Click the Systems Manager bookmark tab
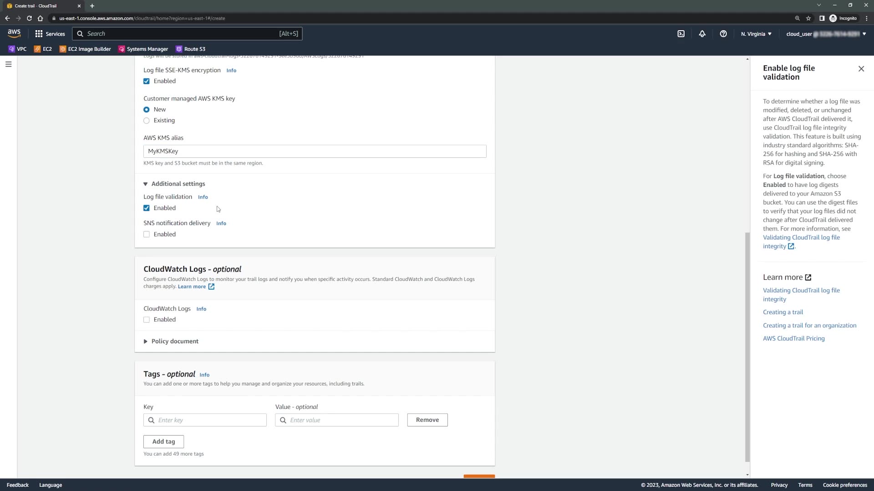This screenshot has width=874, height=491. [x=143, y=49]
